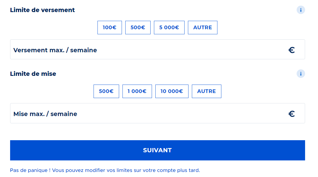Open info tooltip for Limite de versement
The image size is (318, 177).
[301, 10]
